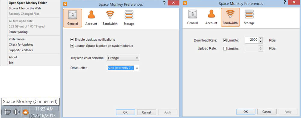301x118 pixels.
Task: Open General tab in left Preferences window
Action: pos(73,18)
